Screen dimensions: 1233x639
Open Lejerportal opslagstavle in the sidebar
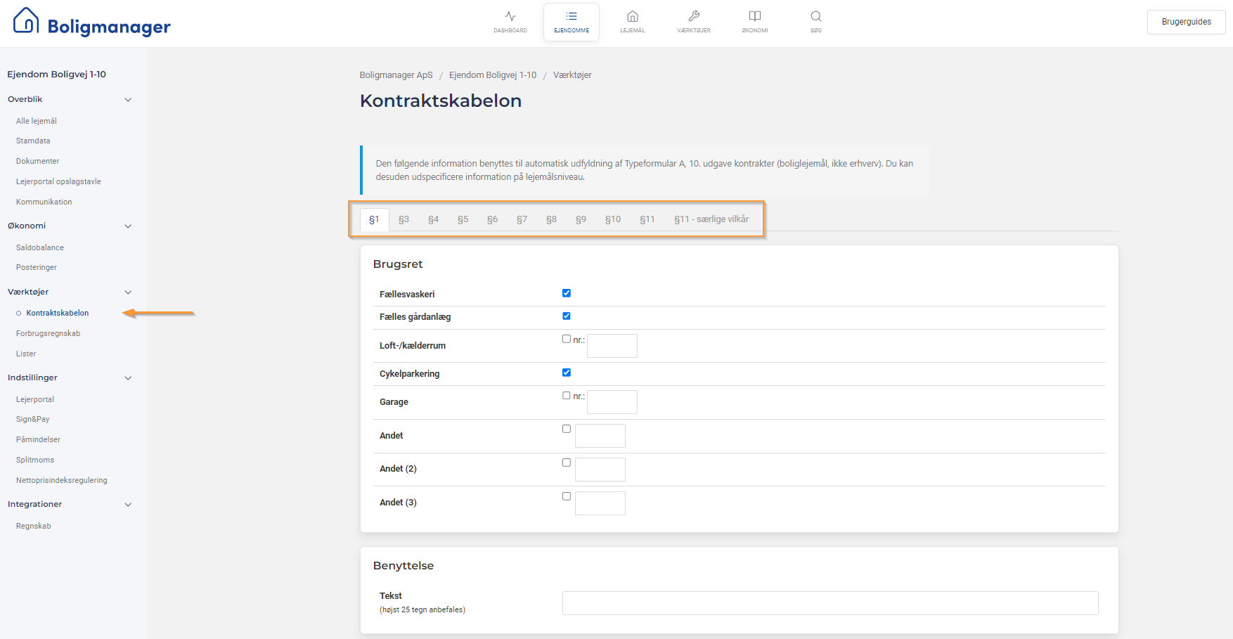click(58, 181)
